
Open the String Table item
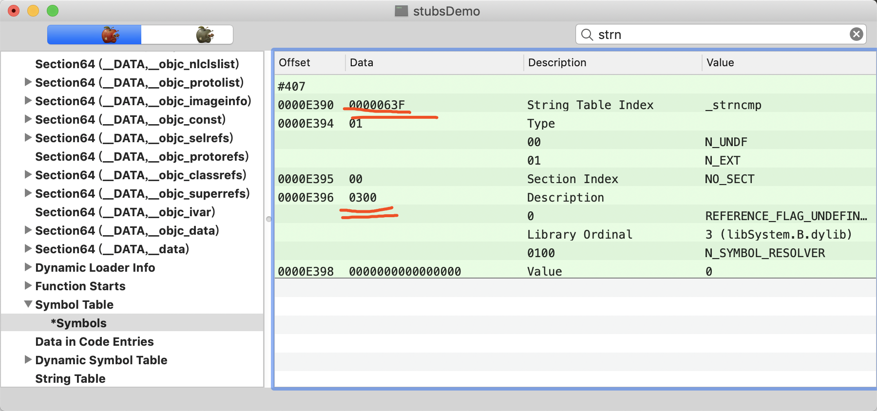tap(70, 378)
